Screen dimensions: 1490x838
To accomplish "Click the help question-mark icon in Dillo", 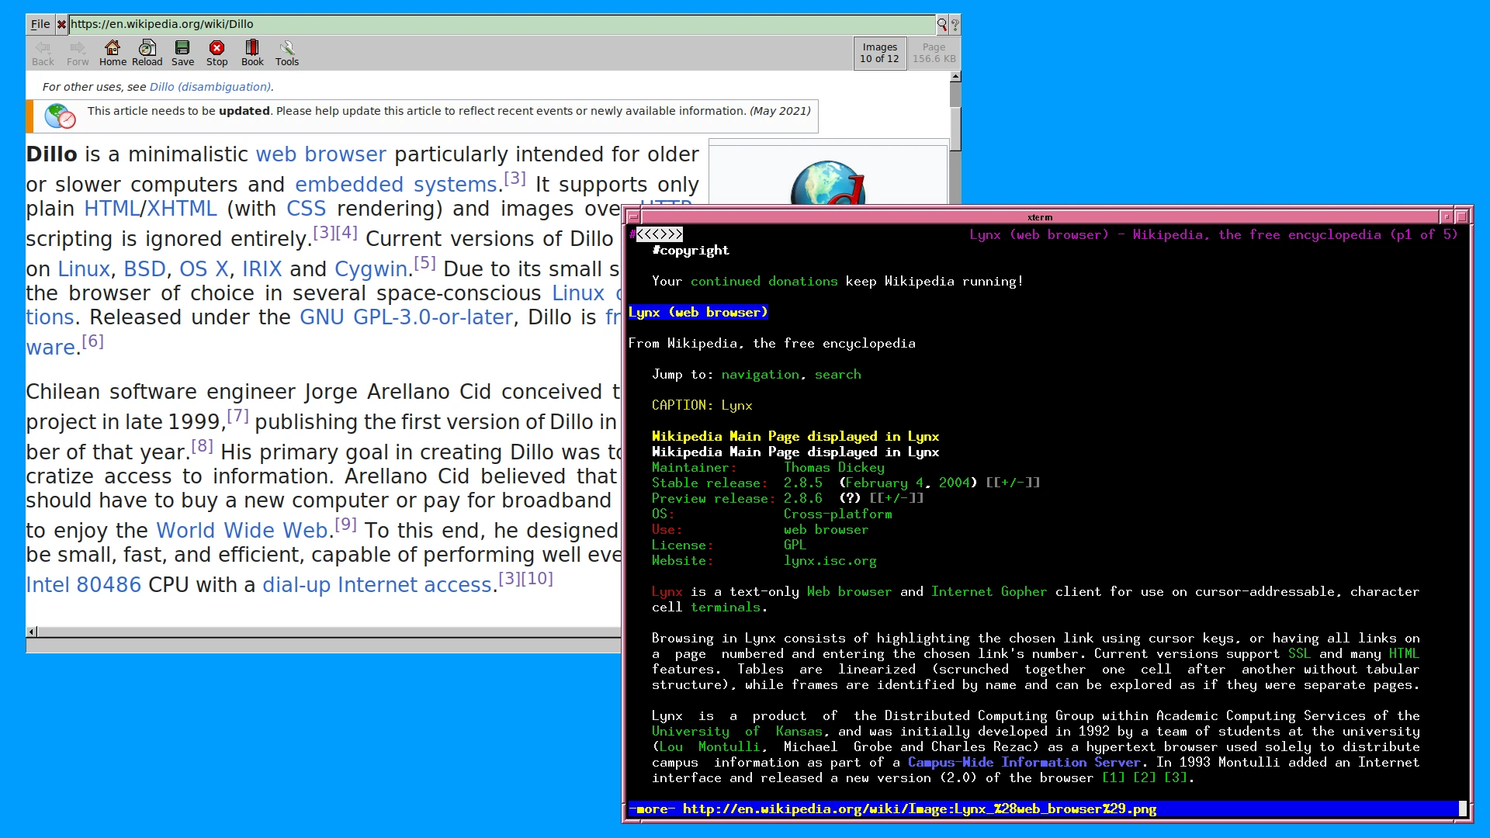I will pos(955,25).
